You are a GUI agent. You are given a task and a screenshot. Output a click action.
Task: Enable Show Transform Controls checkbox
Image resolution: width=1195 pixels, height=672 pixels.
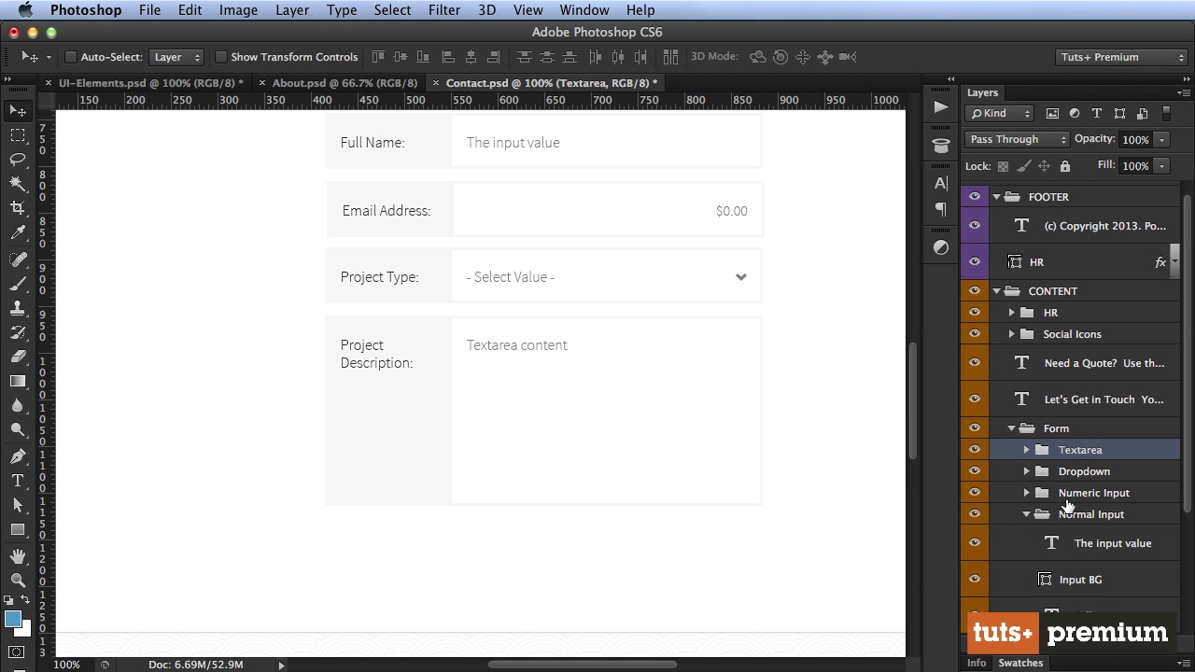tap(221, 57)
